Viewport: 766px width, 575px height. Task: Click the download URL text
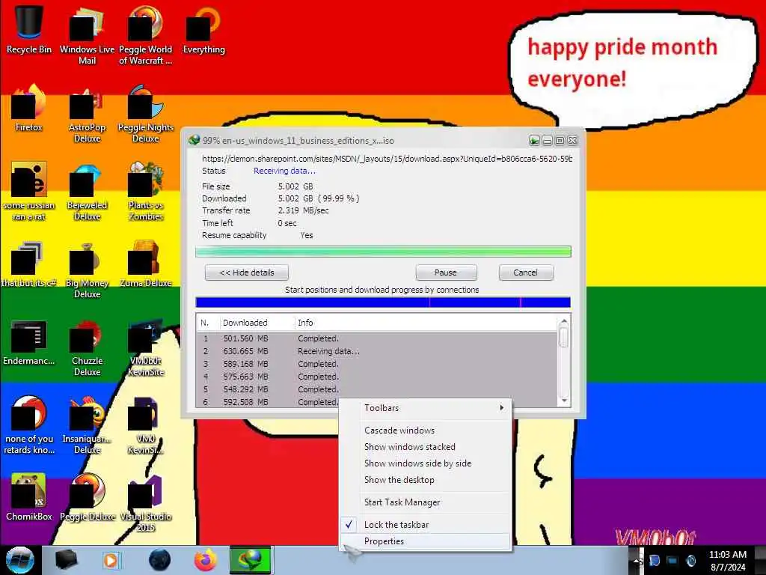(387, 159)
